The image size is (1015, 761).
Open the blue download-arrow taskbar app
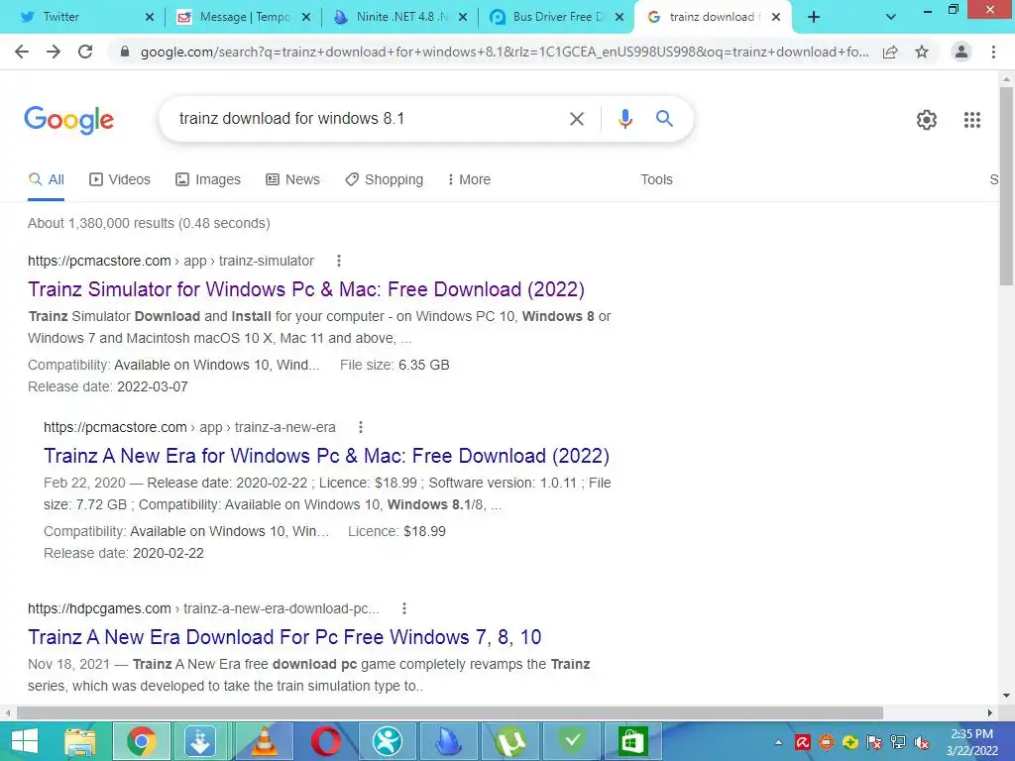(x=200, y=741)
